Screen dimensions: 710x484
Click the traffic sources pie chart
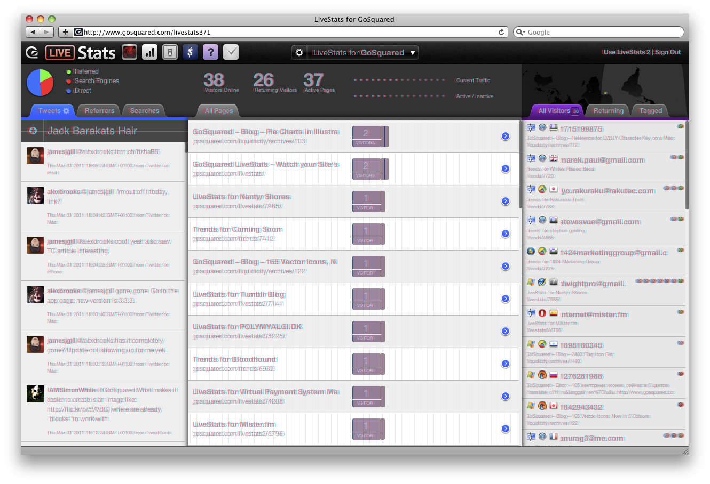point(40,83)
